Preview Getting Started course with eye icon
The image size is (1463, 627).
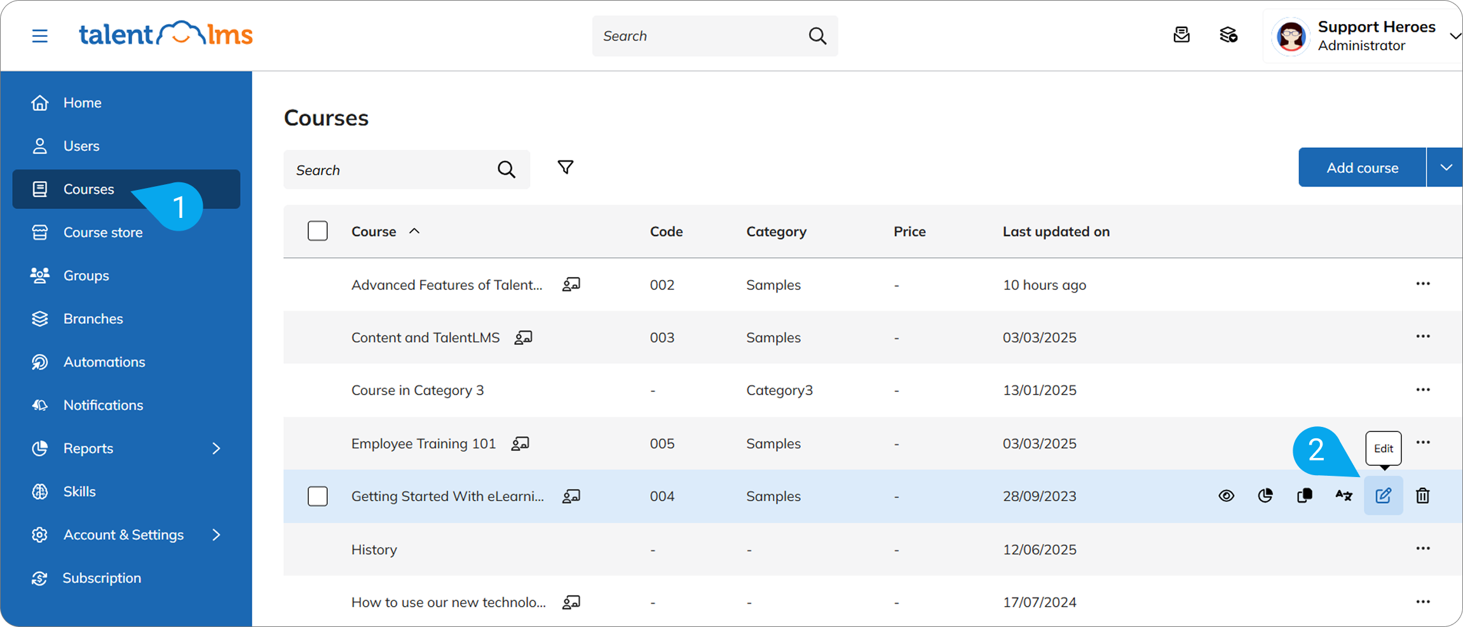[x=1227, y=496]
